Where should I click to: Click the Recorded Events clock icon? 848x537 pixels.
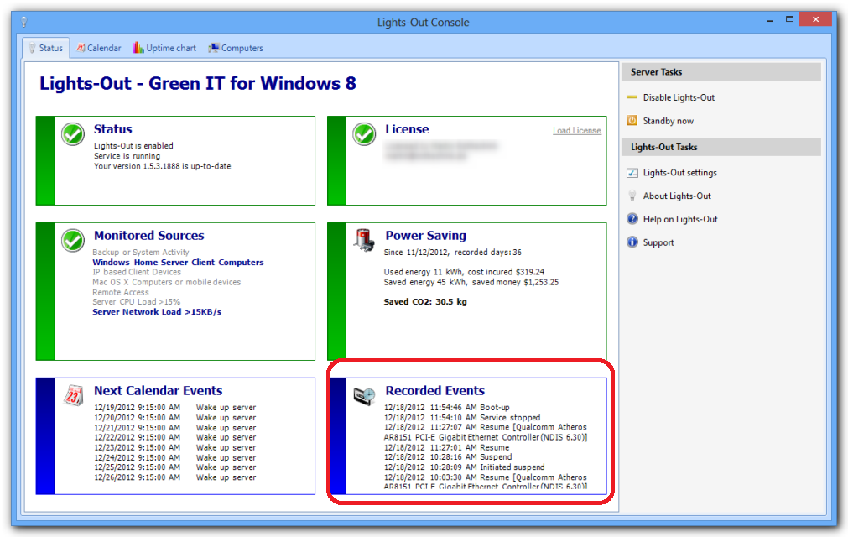pyautogui.click(x=364, y=396)
